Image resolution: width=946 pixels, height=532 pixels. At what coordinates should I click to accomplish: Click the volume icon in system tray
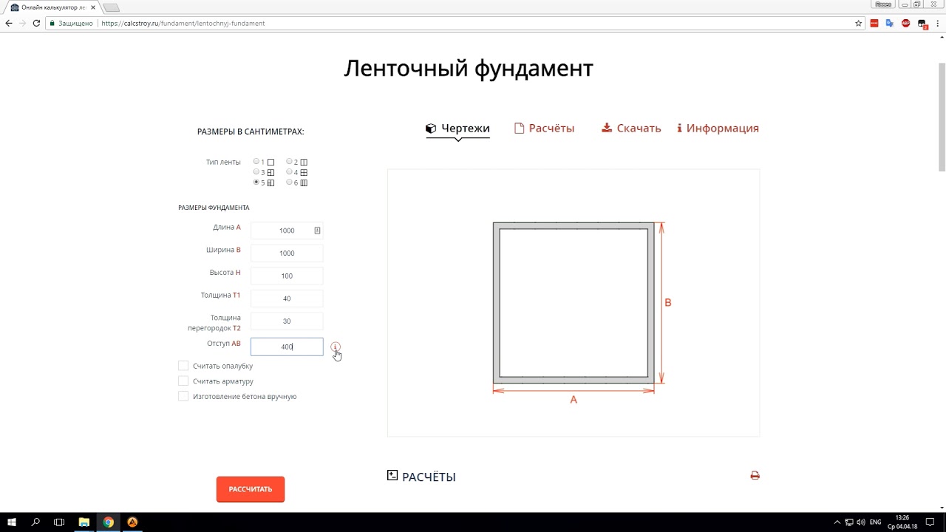(861, 522)
